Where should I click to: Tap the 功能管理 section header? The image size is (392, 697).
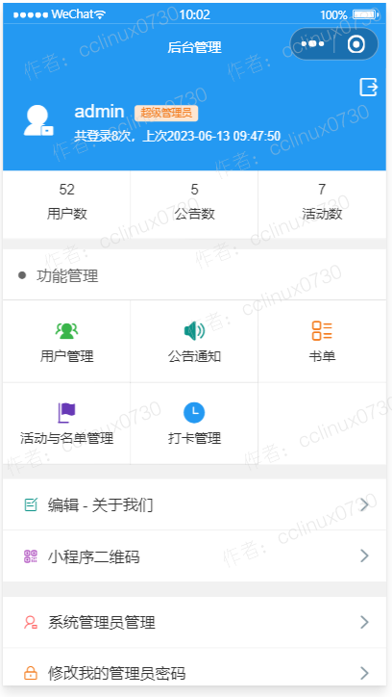click(67, 276)
